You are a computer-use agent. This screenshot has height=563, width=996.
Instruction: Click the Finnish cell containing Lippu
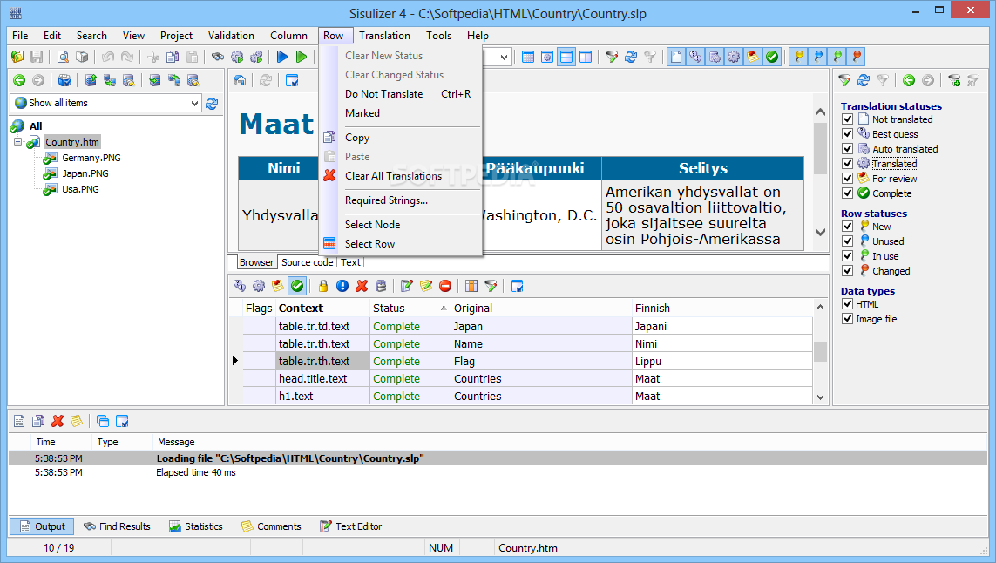(722, 361)
